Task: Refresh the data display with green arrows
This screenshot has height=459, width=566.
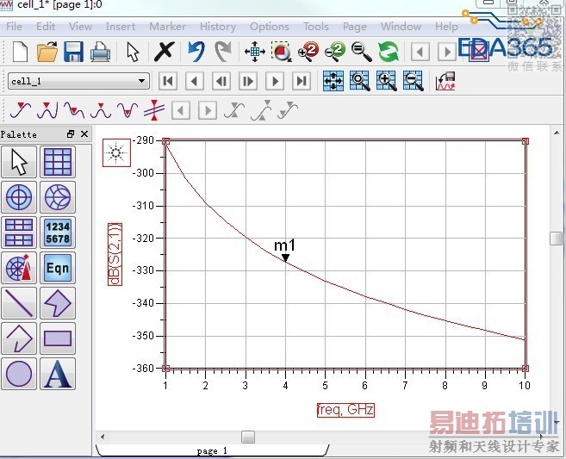Action: pyautogui.click(x=389, y=52)
